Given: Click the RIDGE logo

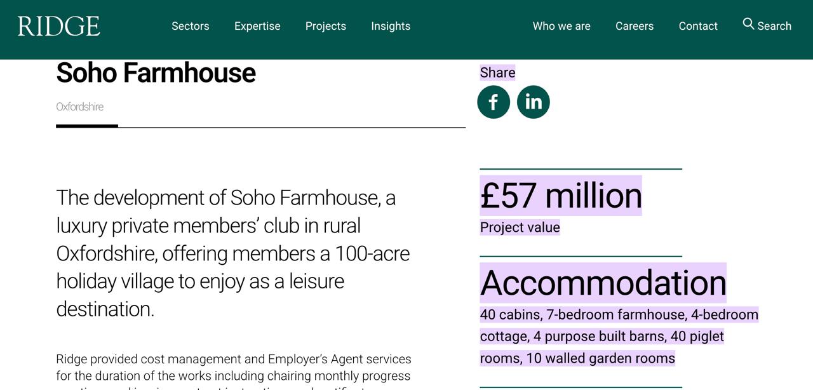Looking at the screenshot, I should coord(59,26).
